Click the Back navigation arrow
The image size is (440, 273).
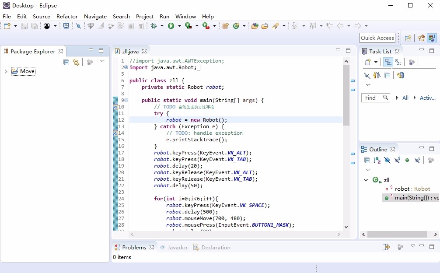pyautogui.click(x=340, y=26)
